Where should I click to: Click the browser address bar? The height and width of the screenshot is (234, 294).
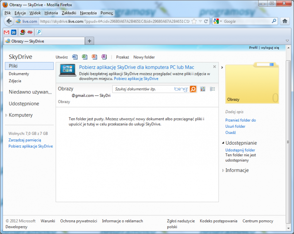coord(114,21)
